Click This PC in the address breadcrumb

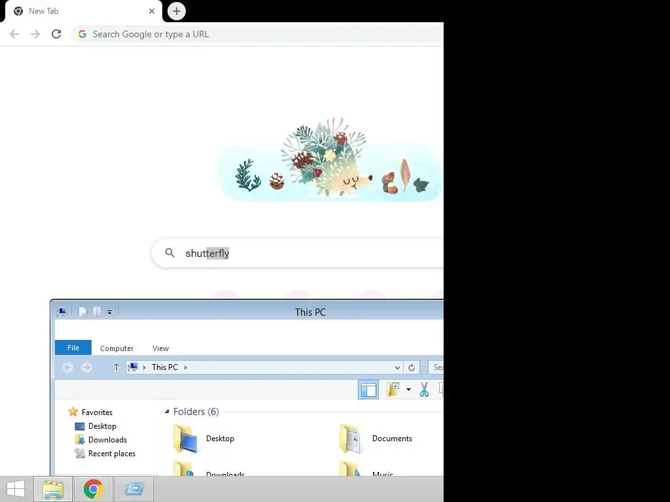pos(164,367)
